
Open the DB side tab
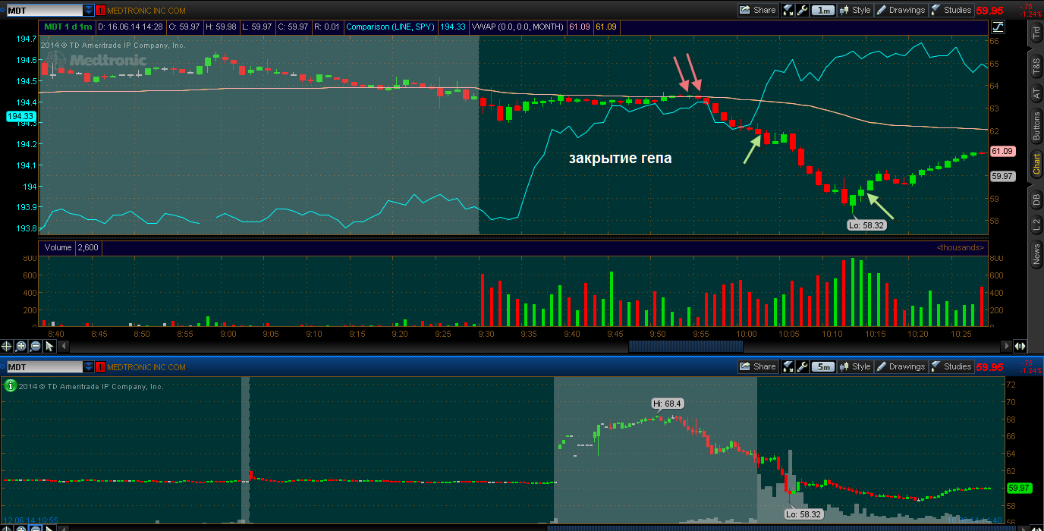pyautogui.click(x=1035, y=200)
